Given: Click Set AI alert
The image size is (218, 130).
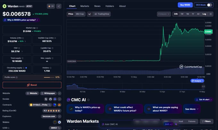Looking at the screenshot, I should [204, 100].
